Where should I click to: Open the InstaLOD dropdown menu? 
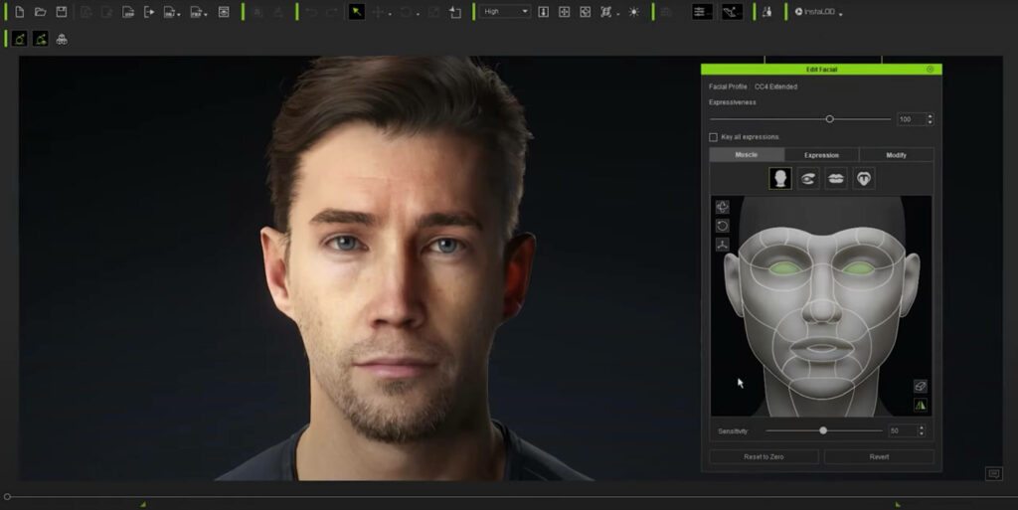(x=819, y=12)
